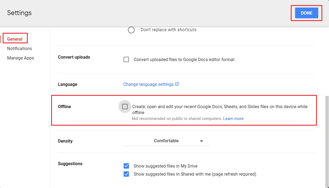
Task: Click the Density dropdown arrow
Action: 201,141
